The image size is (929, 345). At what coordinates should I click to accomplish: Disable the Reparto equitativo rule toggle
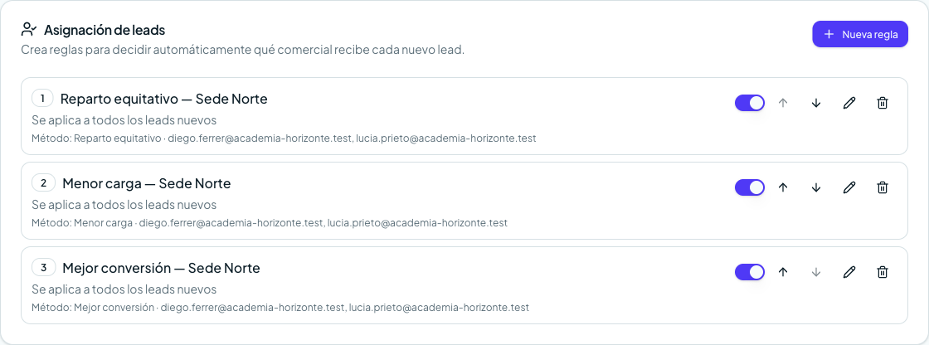(750, 103)
